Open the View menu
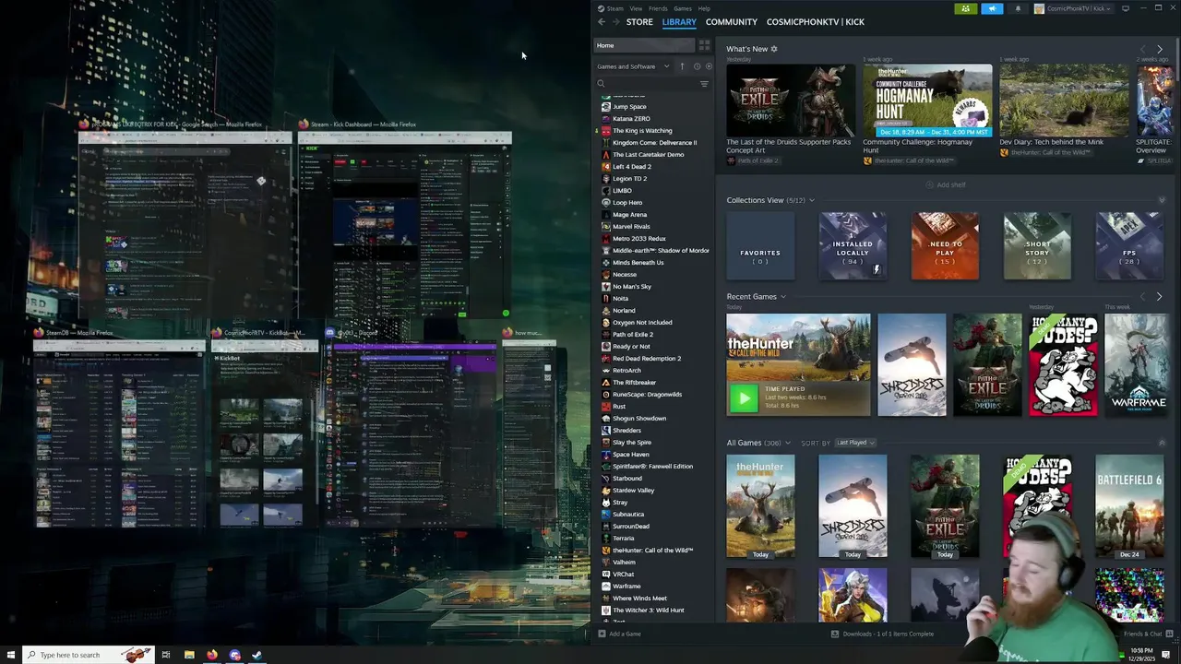This screenshot has width=1181, height=664. (636, 8)
